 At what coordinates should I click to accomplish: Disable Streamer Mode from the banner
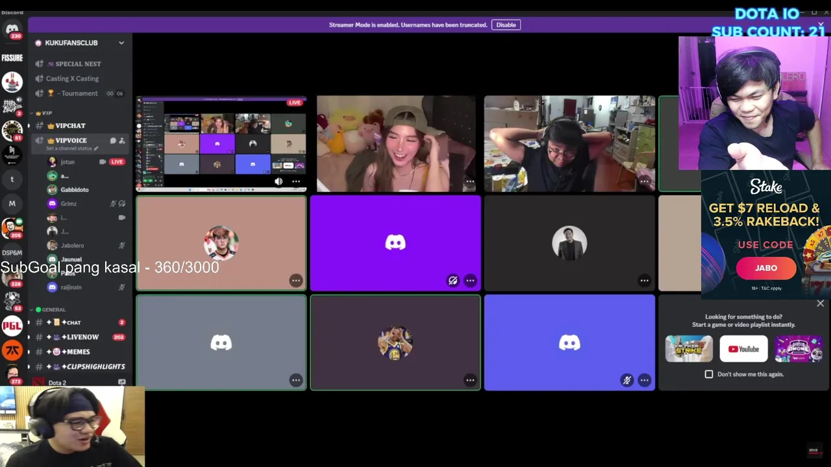coord(506,25)
